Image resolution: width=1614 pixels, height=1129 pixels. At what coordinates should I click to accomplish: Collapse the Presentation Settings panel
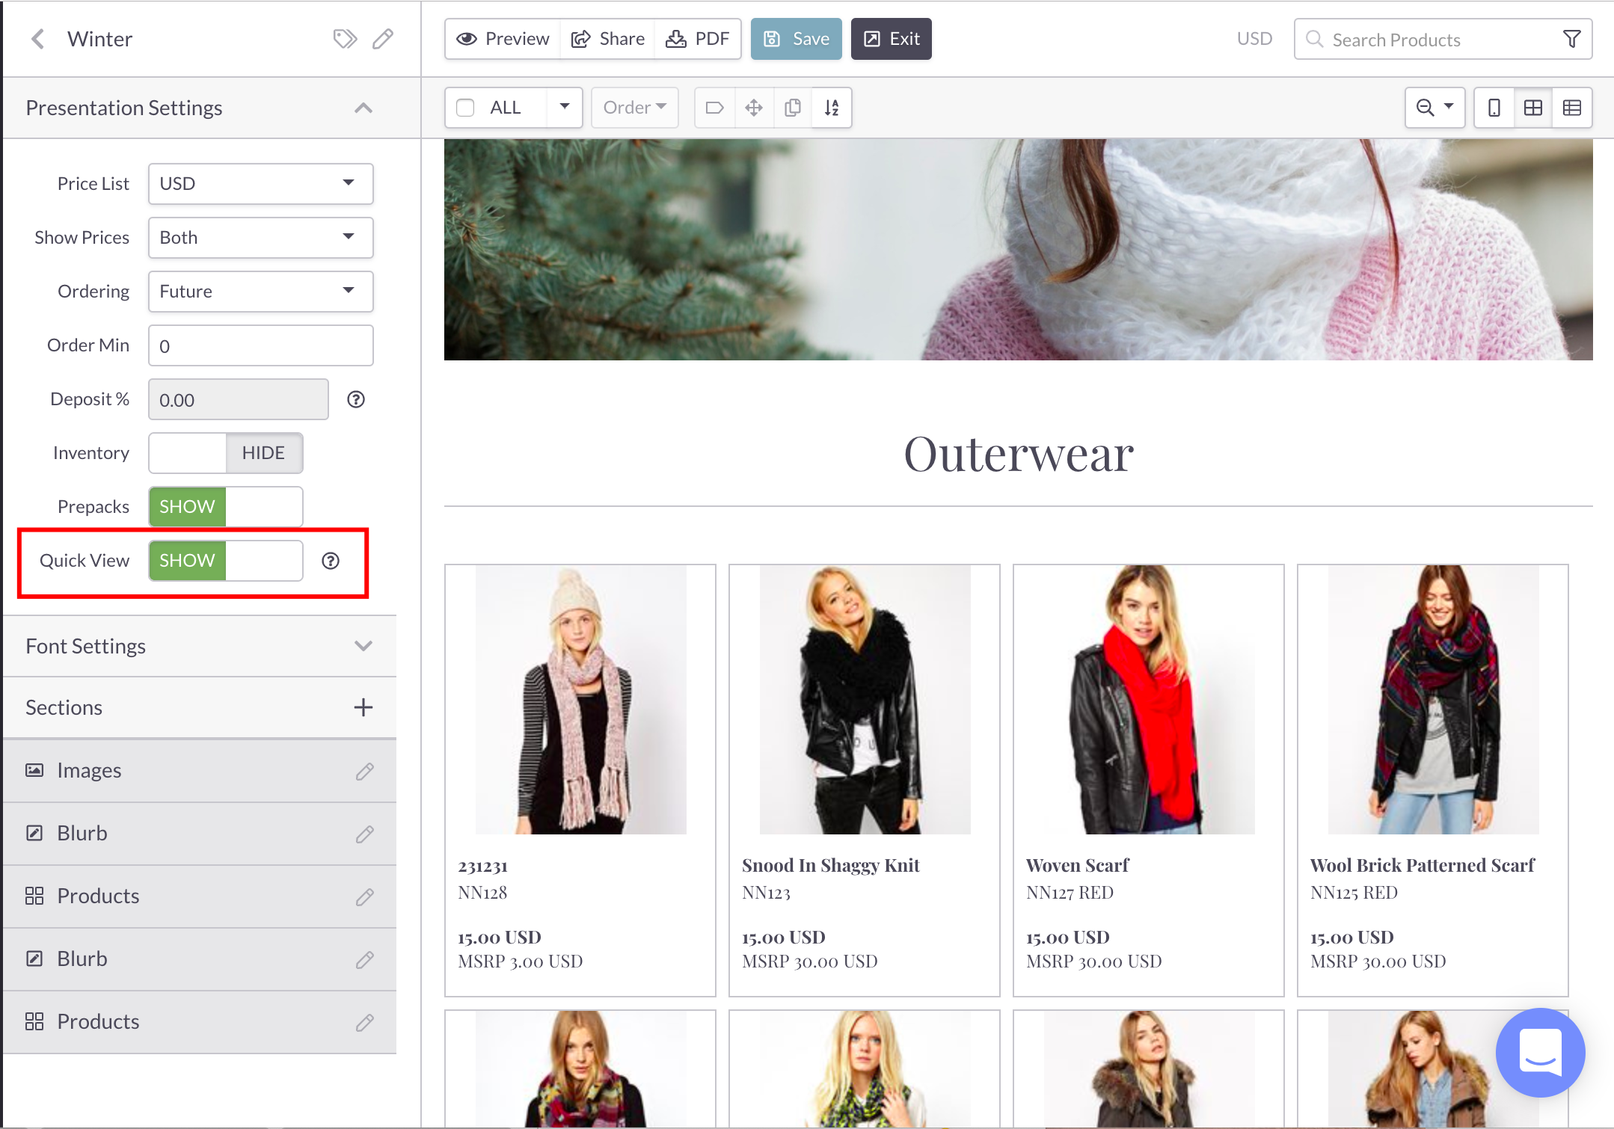363,108
